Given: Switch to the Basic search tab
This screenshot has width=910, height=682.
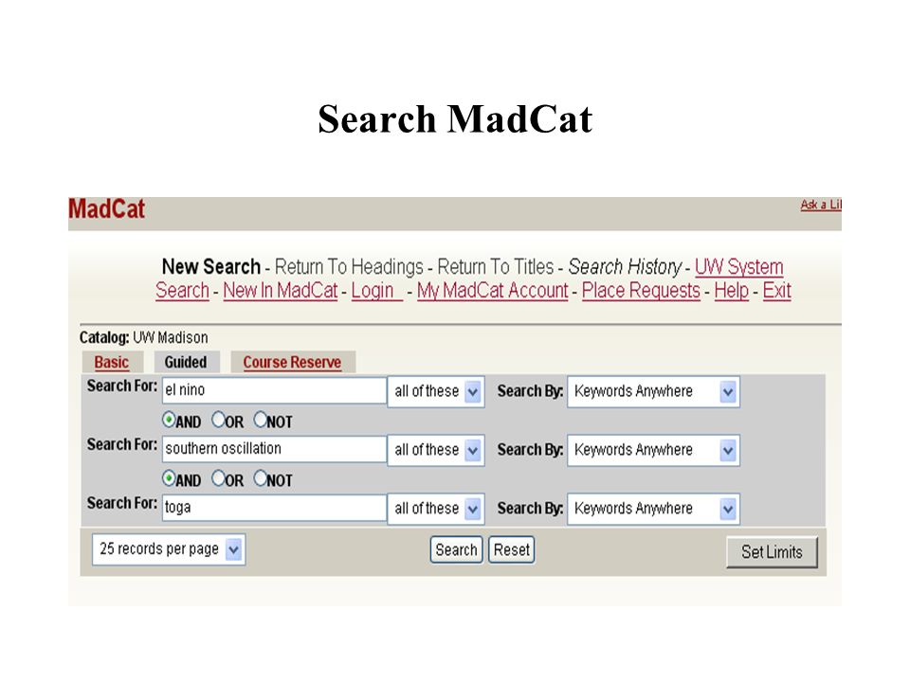Looking at the screenshot, I should tap(112, 363).
